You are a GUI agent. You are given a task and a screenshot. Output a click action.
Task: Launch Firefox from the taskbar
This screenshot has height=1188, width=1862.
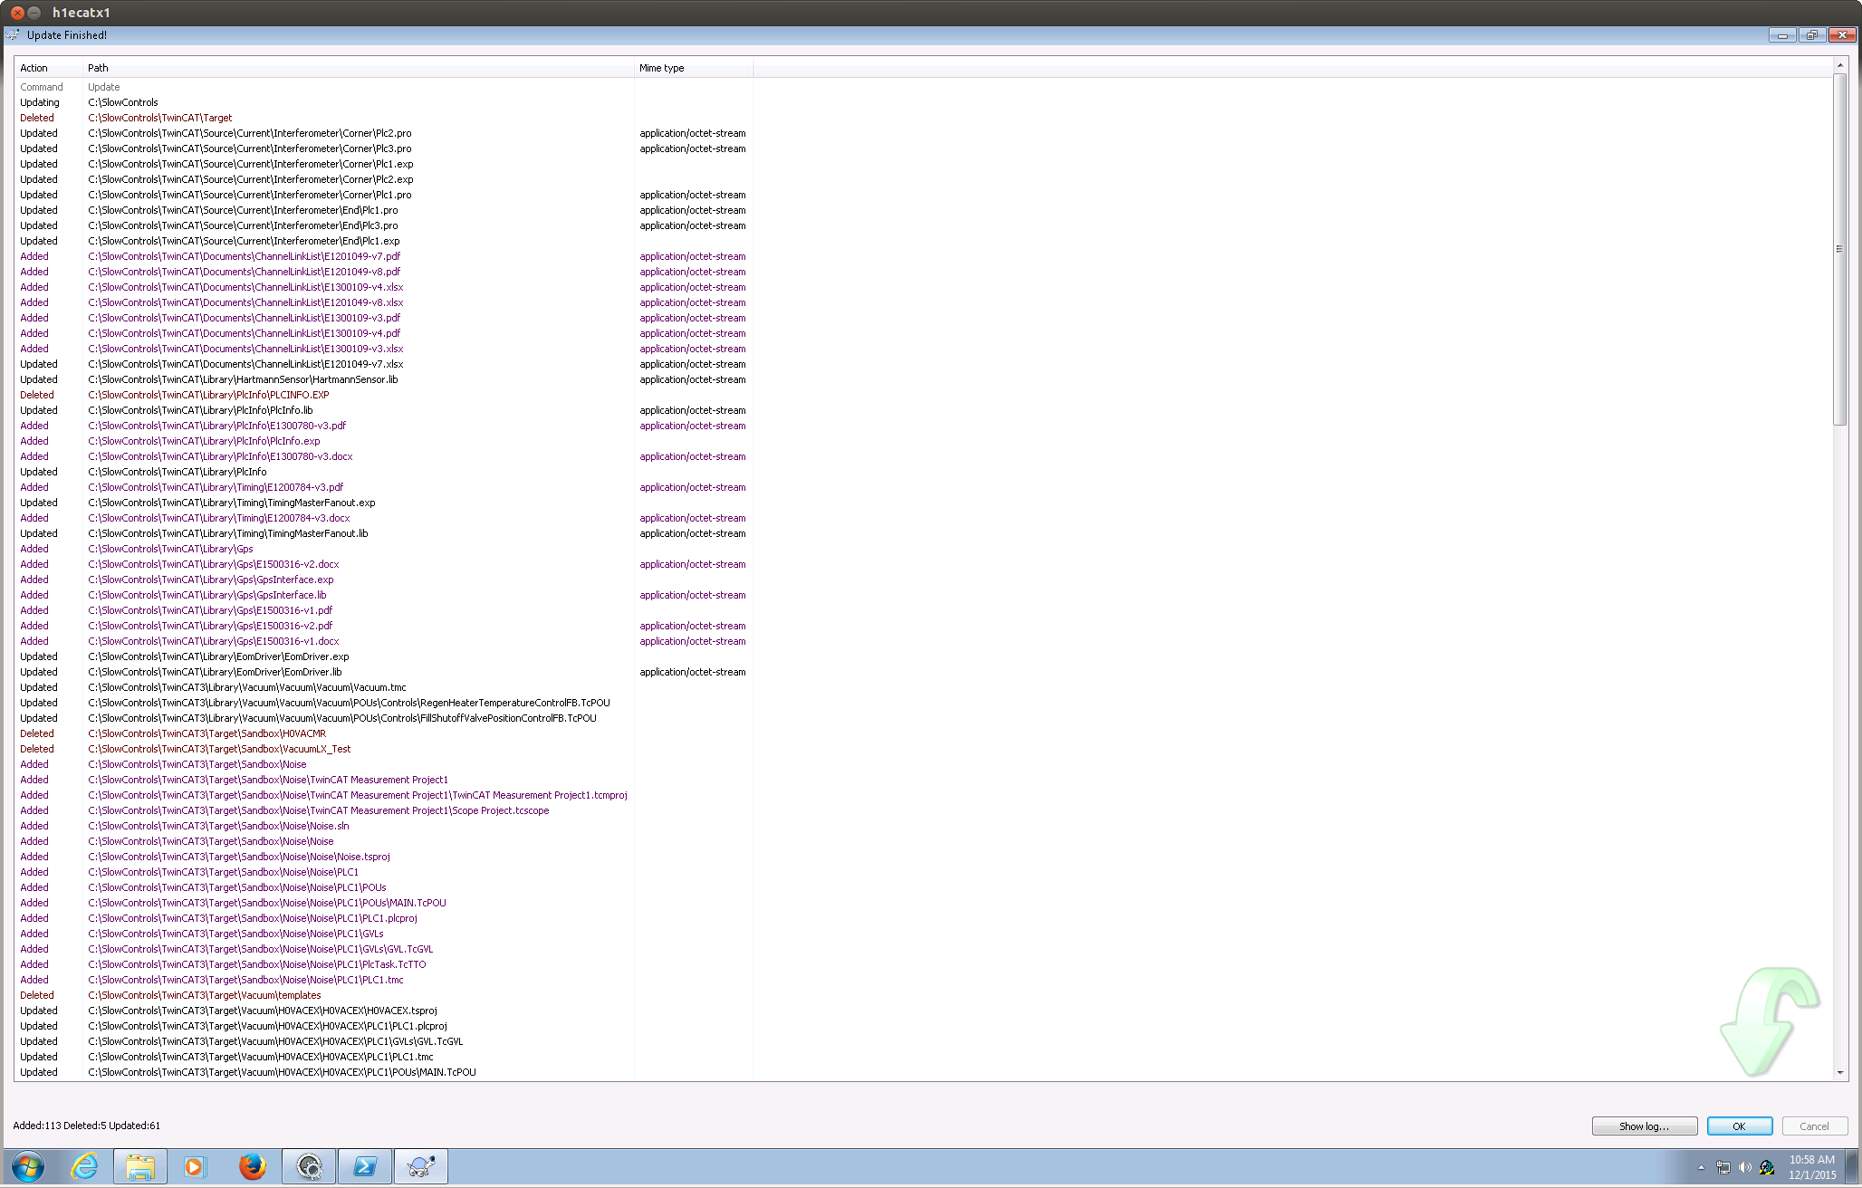click(253, 1167)
